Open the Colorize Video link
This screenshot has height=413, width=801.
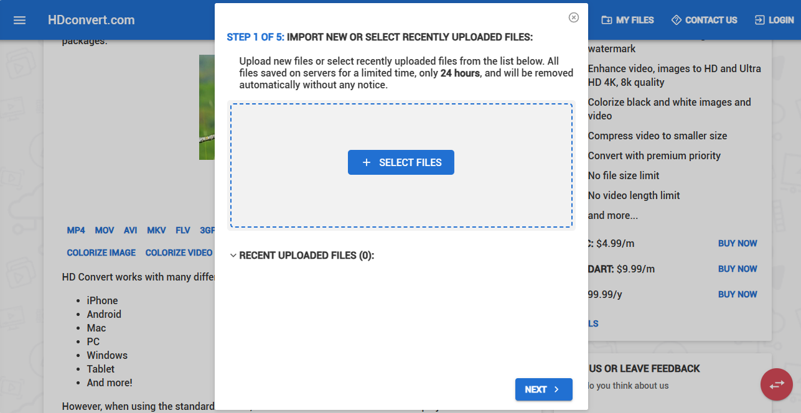tap(179, 253)
